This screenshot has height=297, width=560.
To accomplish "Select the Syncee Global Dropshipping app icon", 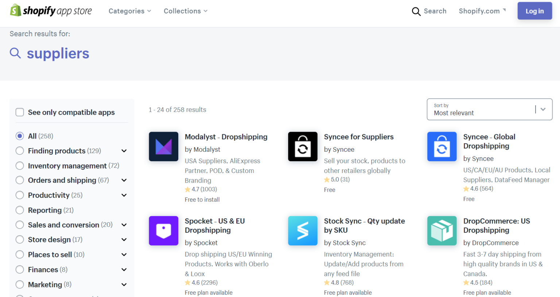I will [442, 146].
